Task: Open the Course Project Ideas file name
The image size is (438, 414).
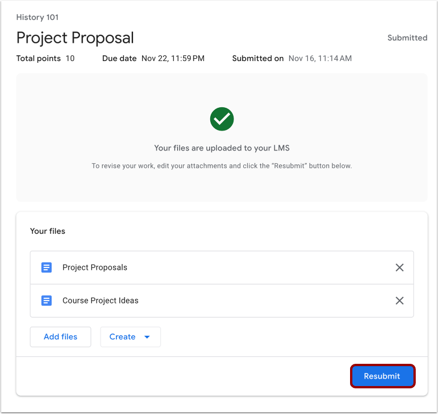Action: tap(101, 301)
